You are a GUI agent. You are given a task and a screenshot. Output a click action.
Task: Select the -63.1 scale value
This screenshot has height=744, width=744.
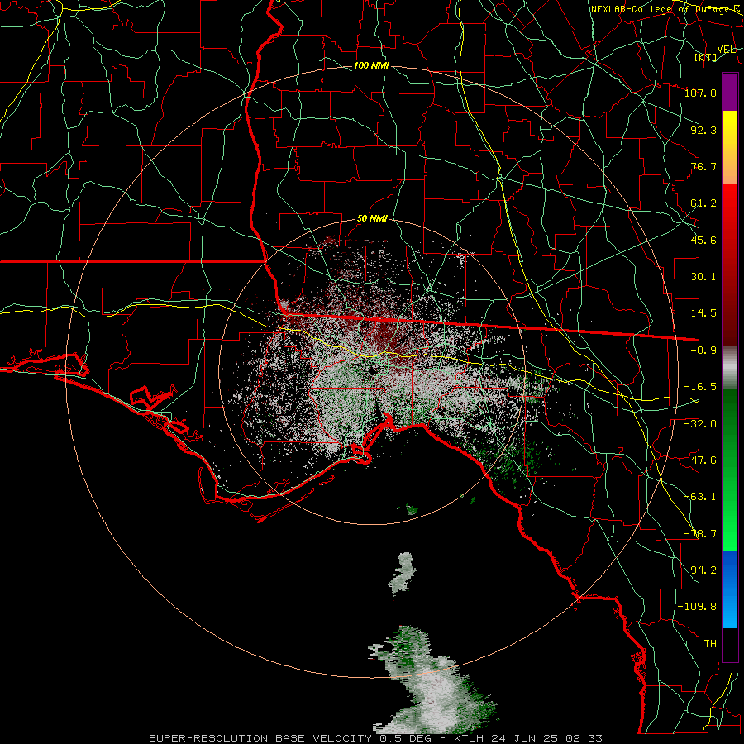[700, 497]
